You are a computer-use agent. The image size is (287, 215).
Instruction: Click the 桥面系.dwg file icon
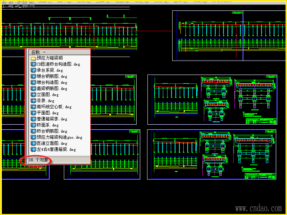click(x=33, y=125)
